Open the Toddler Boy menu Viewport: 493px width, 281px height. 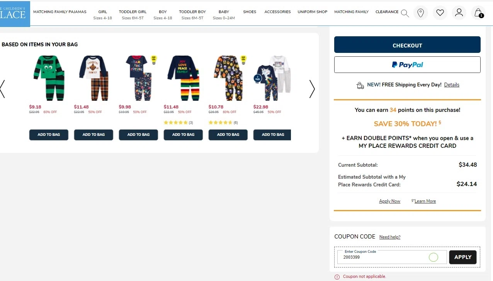[192, 15]
